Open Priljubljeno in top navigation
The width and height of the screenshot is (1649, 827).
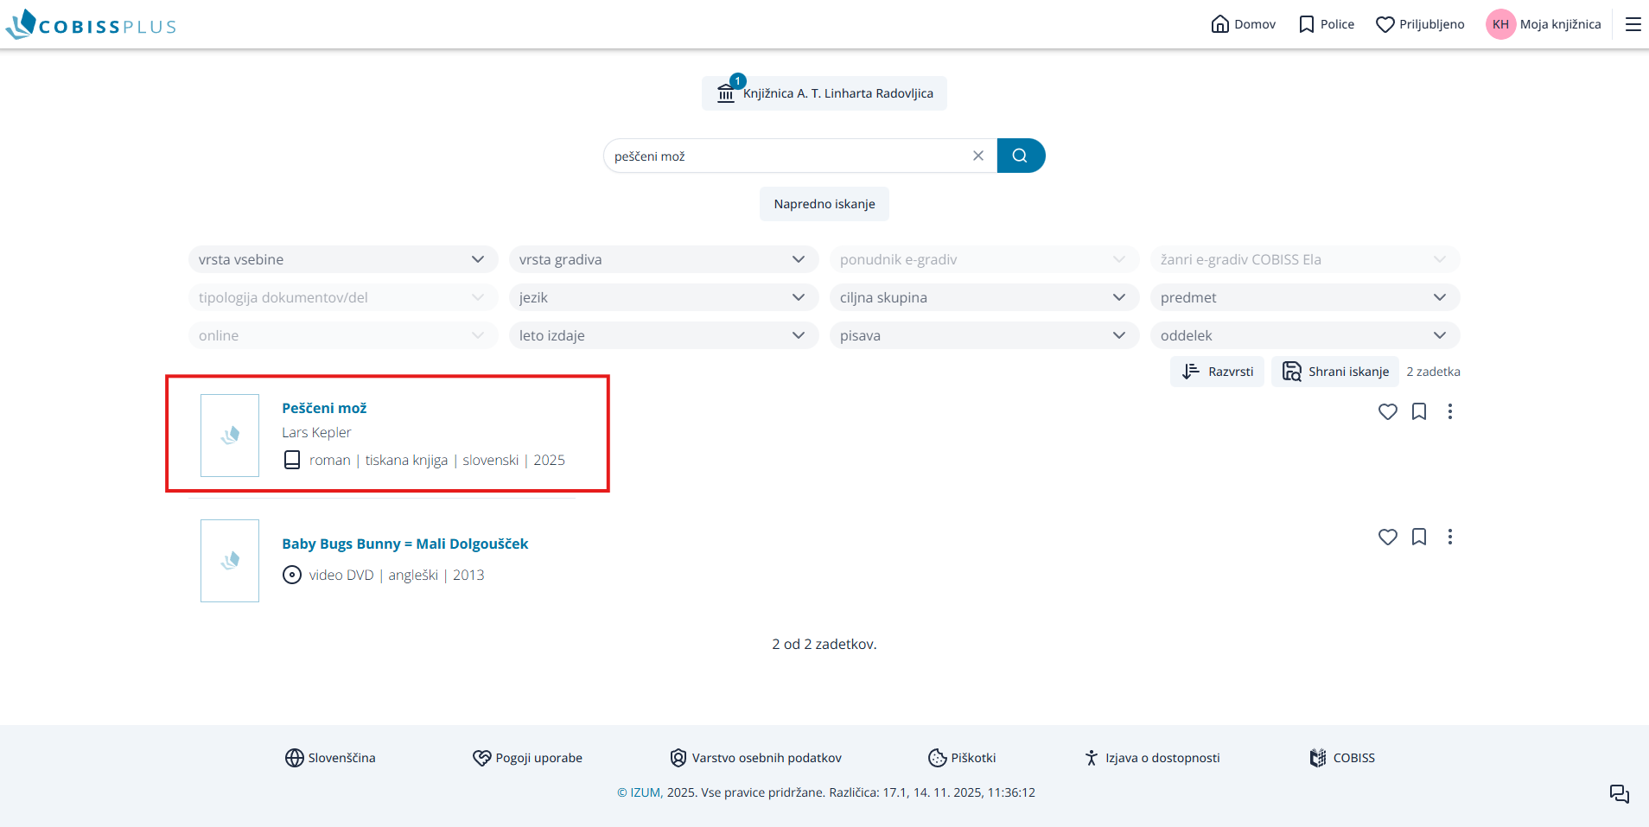[1420, 24]
